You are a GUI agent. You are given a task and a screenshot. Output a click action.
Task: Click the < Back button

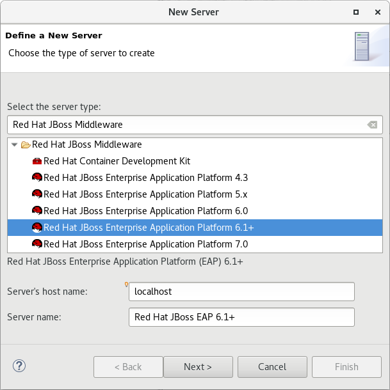128,367
